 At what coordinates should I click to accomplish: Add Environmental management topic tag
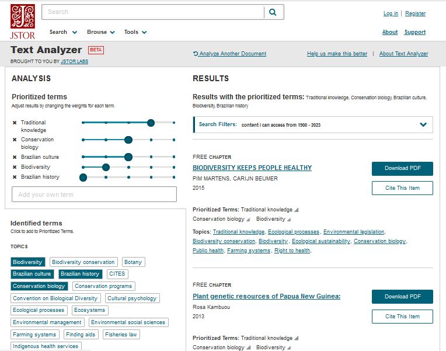pos(47,322)
